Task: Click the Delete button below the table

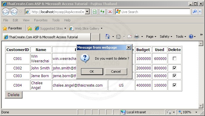Action: coord(14,95)
